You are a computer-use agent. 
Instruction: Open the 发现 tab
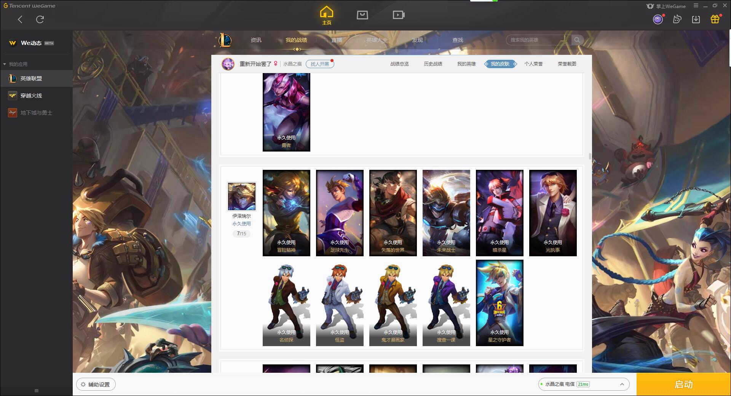click(x=417, y=40)
